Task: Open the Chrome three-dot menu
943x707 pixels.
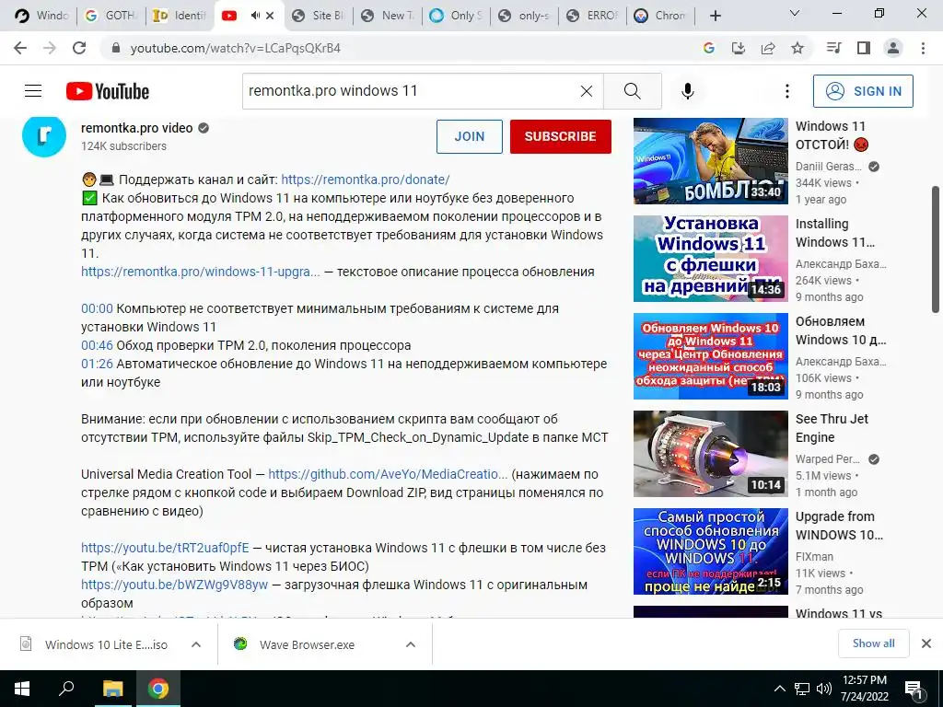Action: [923, 48]
